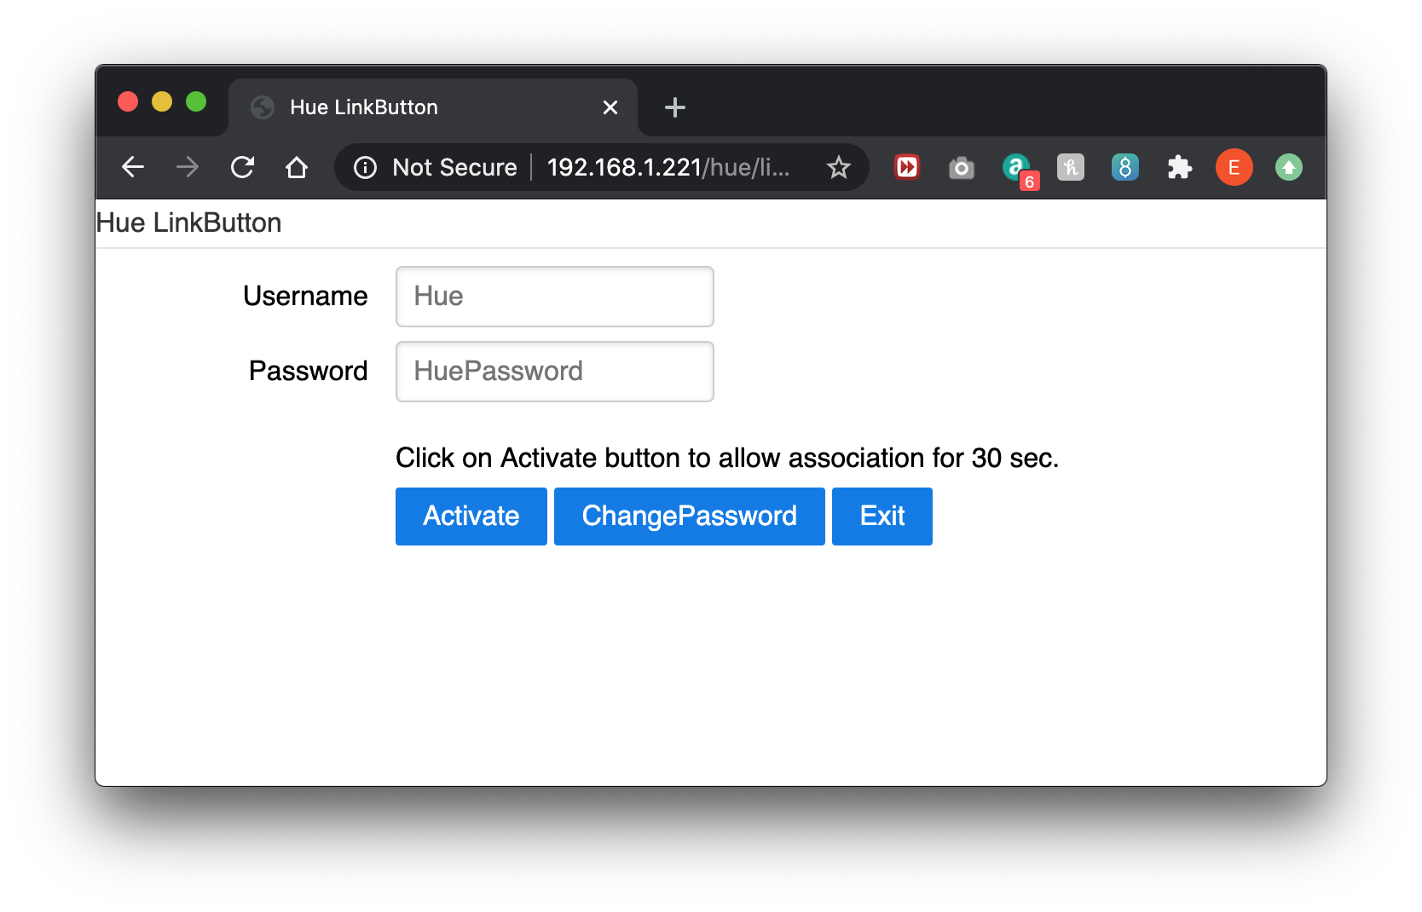Click the Username input field
The width and height of the screenshot is (1422, 912).
tap(554, 297)
